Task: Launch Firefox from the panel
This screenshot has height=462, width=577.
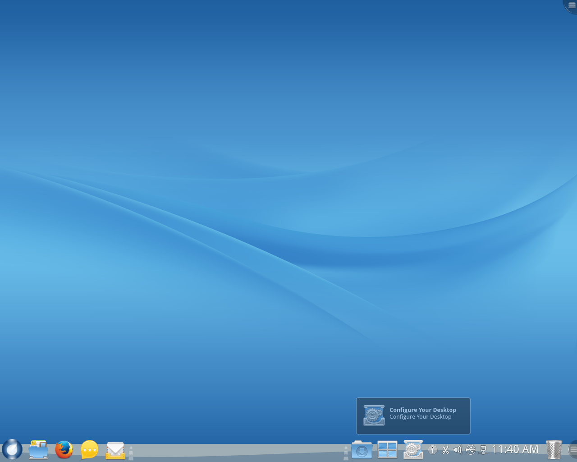Action: pos(64,449)
